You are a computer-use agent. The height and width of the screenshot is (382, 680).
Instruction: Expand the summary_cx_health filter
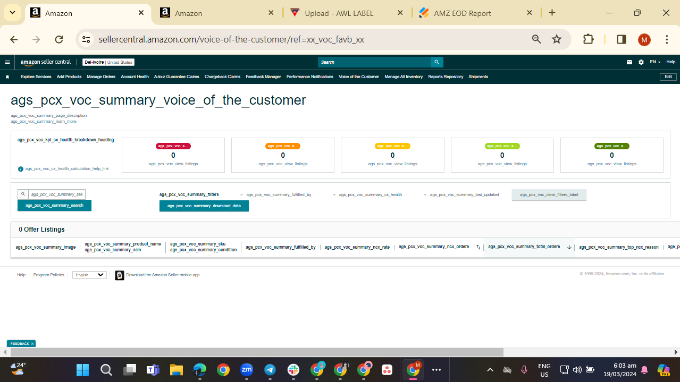point(367,195)
